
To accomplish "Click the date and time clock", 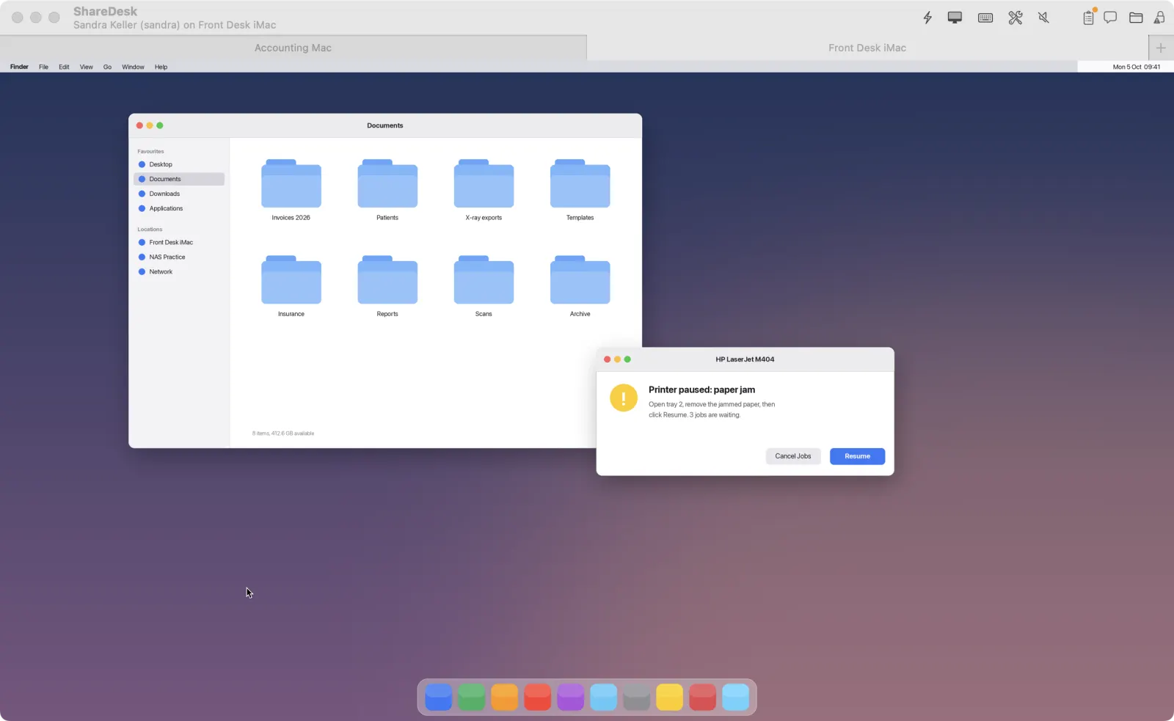I will point(1136,67).
